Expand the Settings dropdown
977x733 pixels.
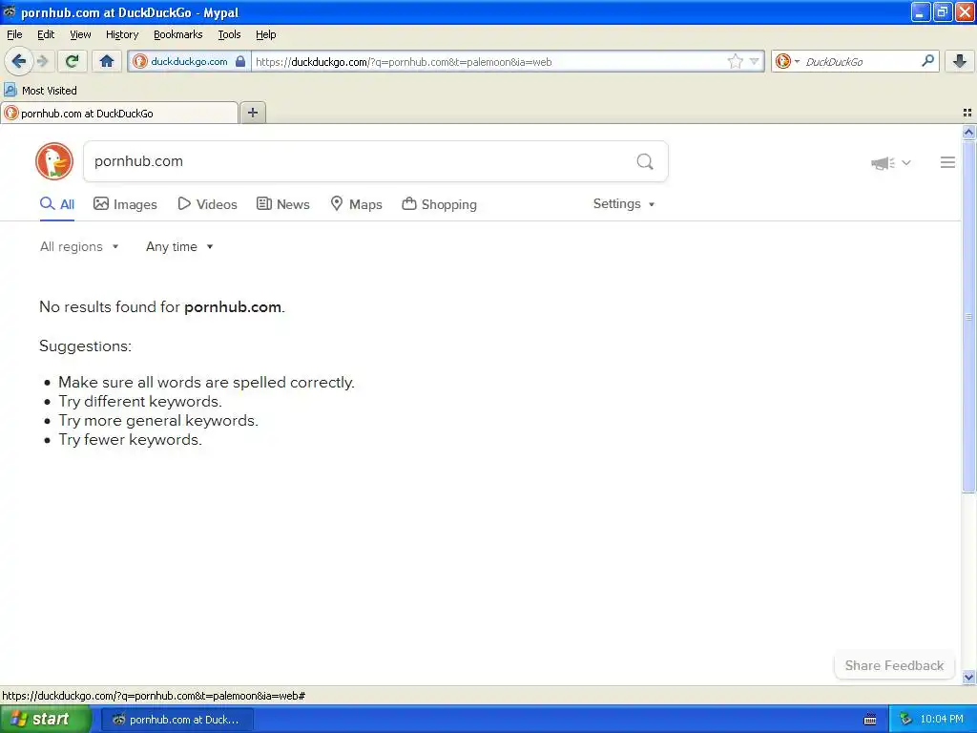624,204
